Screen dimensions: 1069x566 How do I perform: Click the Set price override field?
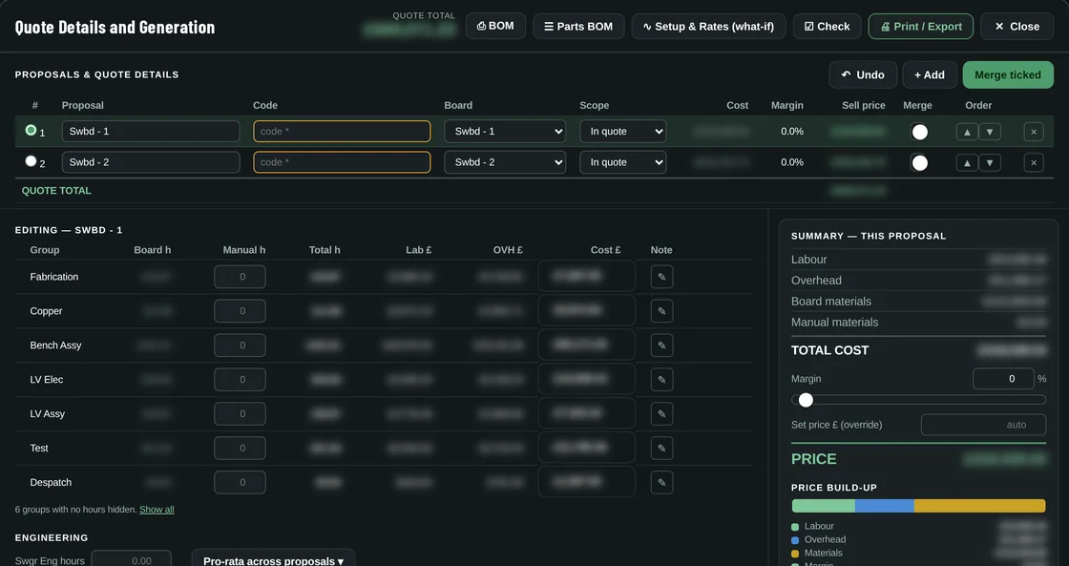(x=983, y=424)
